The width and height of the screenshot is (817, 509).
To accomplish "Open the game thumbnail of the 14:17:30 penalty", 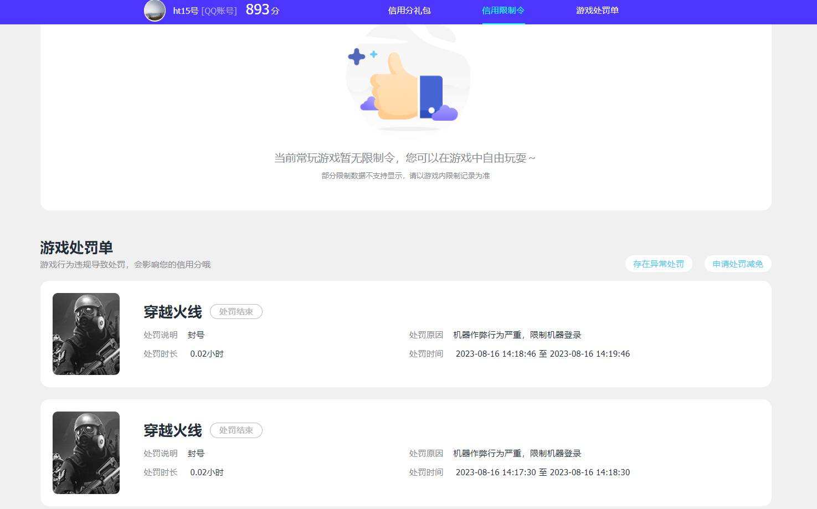I will (x=86, y=453).
